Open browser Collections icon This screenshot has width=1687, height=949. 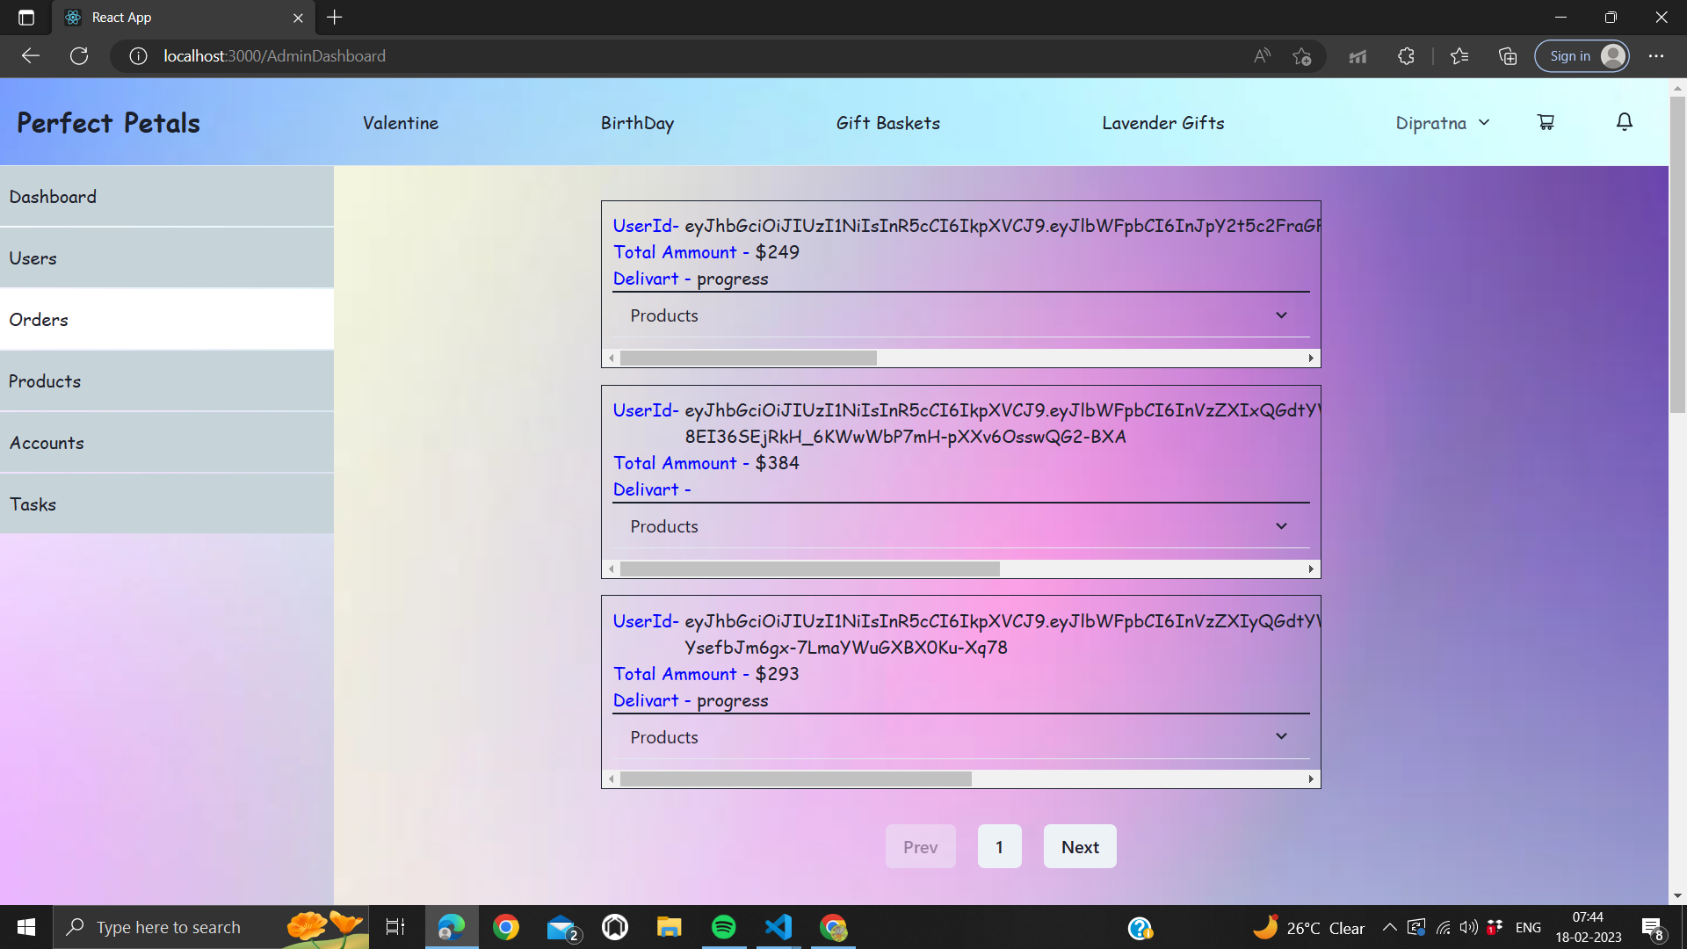(x=1508, y=56)
